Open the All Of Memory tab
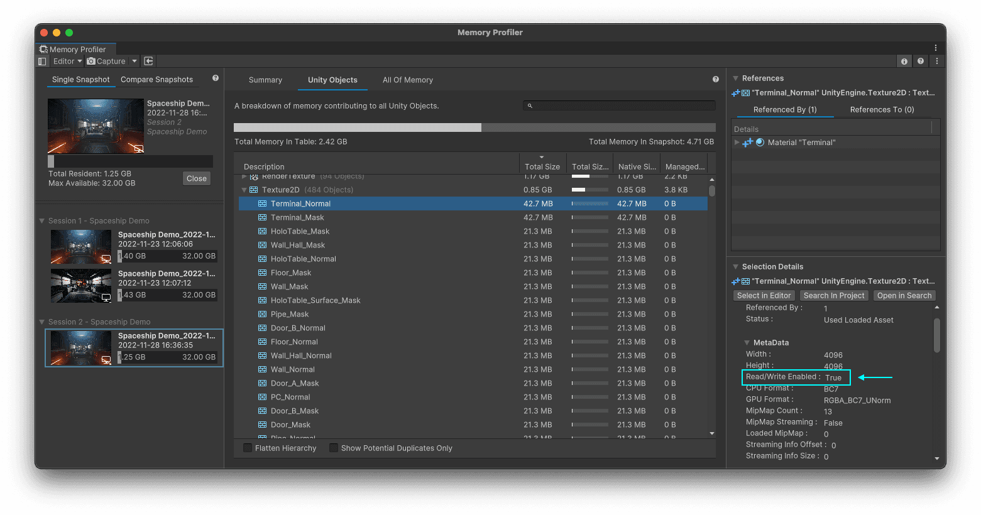This screenshot has height=515, width=981. pos(408,80)
